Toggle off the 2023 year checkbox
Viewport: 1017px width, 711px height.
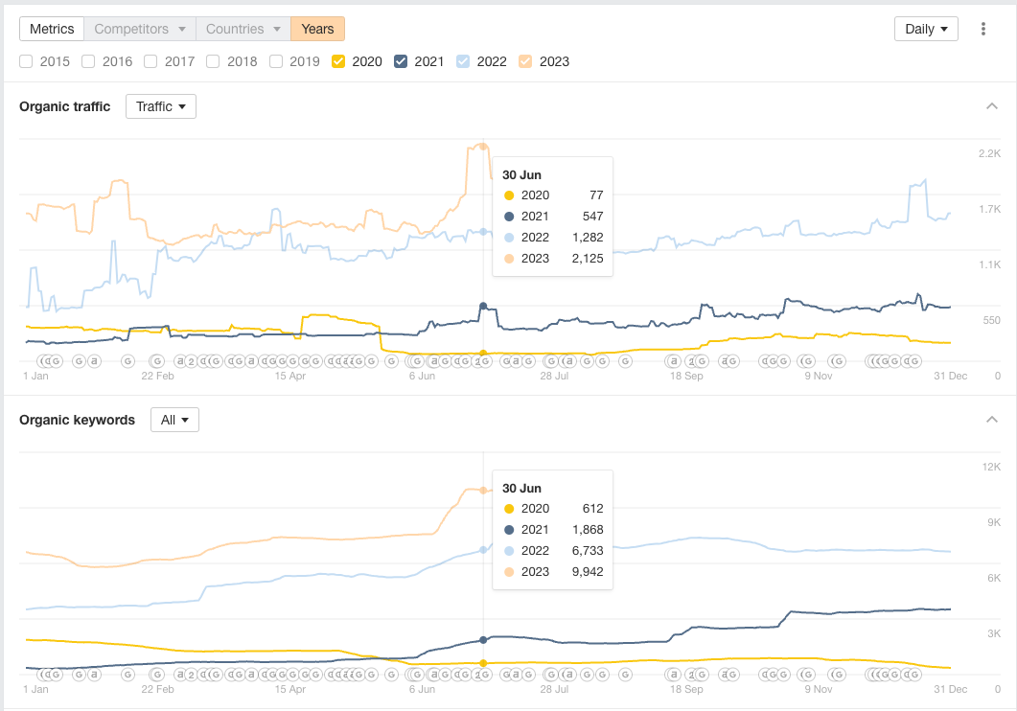pos(525,61)
